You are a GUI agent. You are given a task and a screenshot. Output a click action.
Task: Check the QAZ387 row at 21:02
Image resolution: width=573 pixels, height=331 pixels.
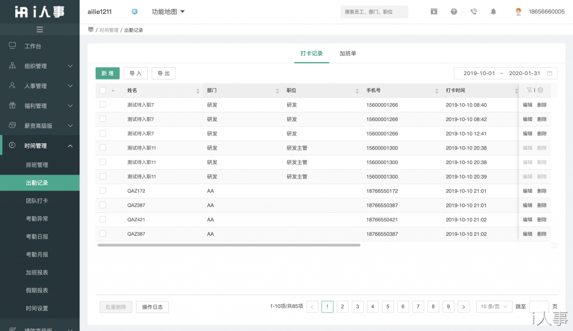[x=103, y=234]
